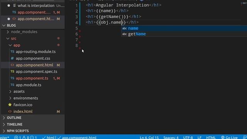Expand the TIMELINE section
This screenshot has height=139, width=247.
coord(15,124)
